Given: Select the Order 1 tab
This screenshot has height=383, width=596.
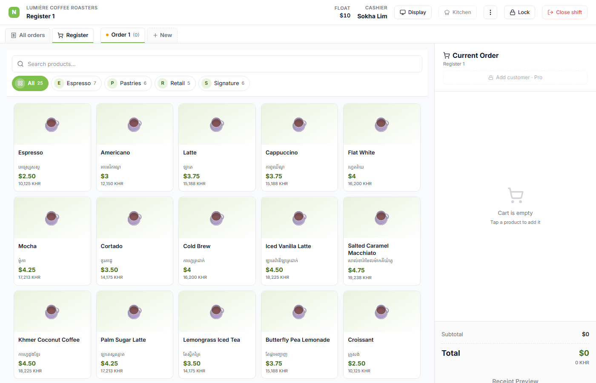Looking at the screenshot, I should (123, 35).
